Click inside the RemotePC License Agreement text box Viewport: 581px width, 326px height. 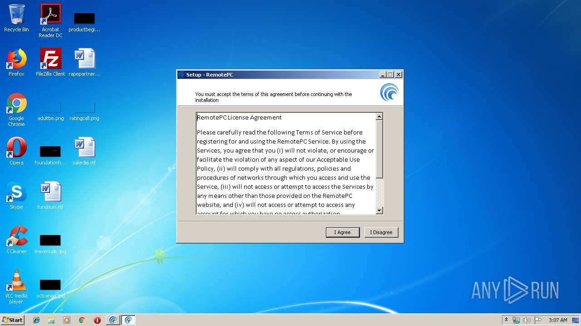tap(286, 163)
